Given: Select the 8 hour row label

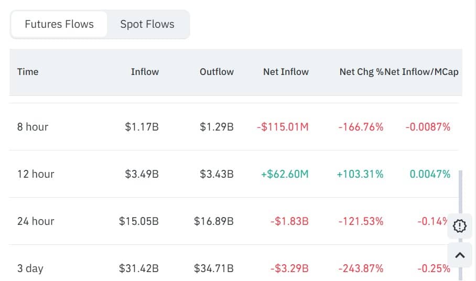Looking at the screenshot, I should (x=33, y=126).
